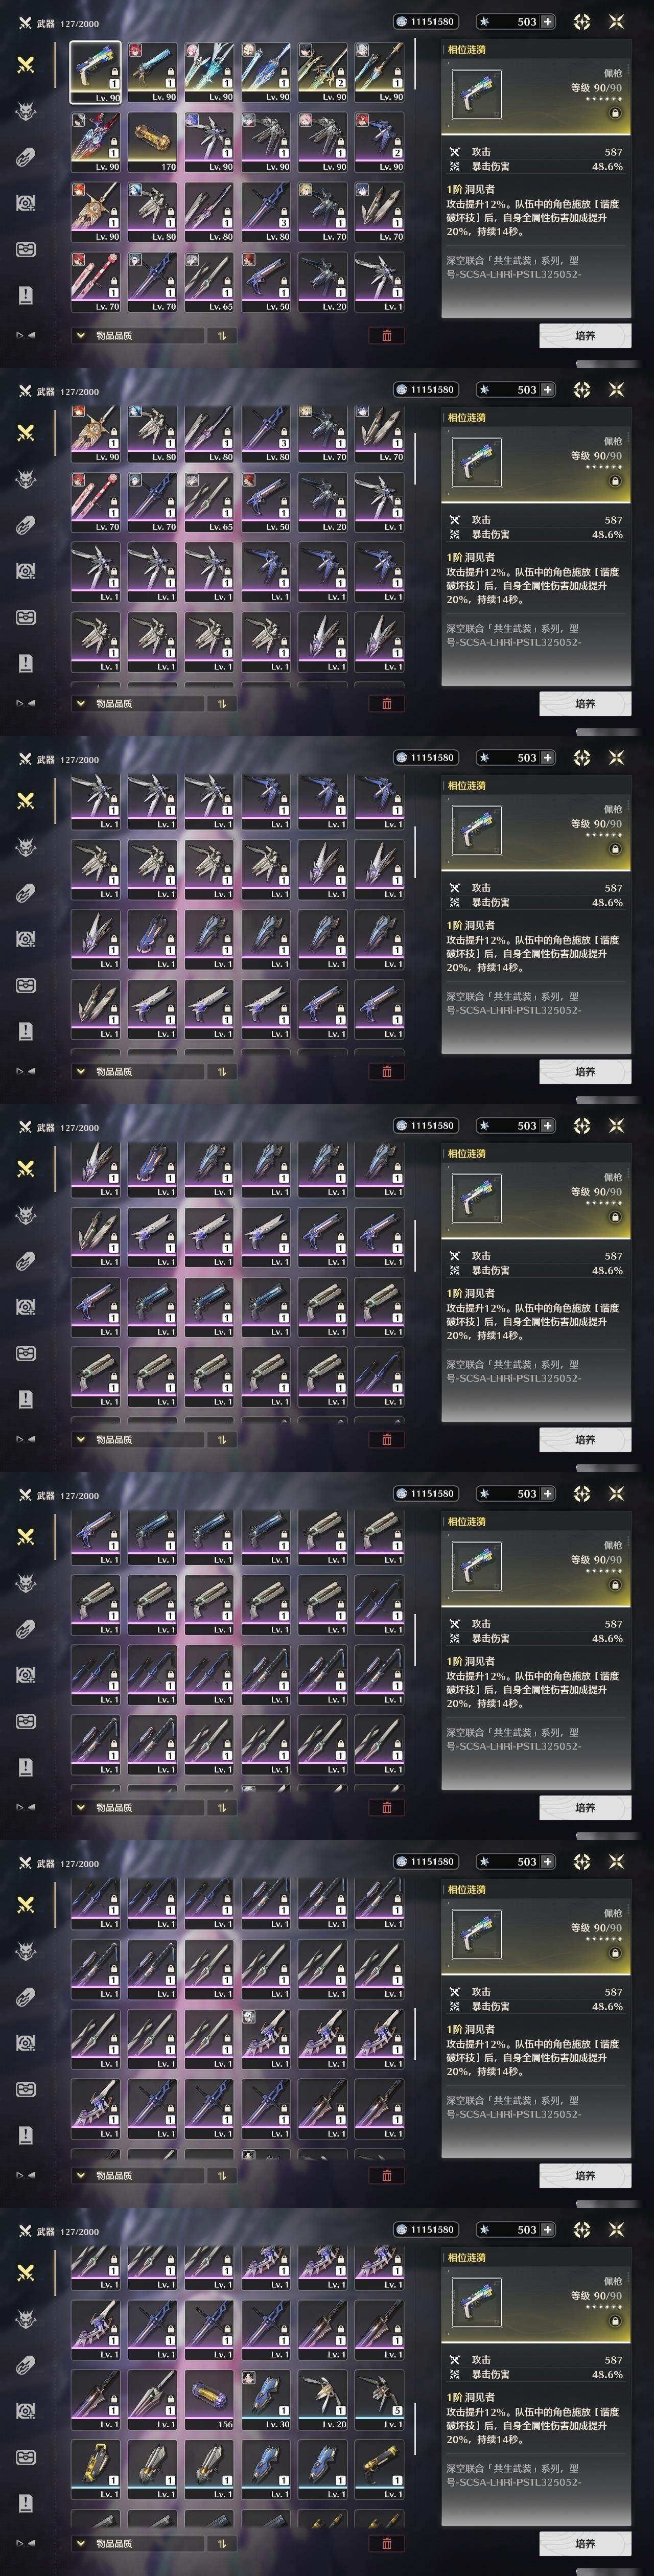
Task: Click the crosshair-style icon next to the topmost close X
Action: point(582,21)
